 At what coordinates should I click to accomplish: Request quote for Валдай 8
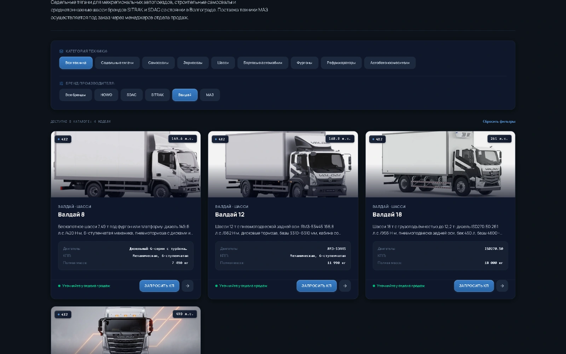pos(159,286)
